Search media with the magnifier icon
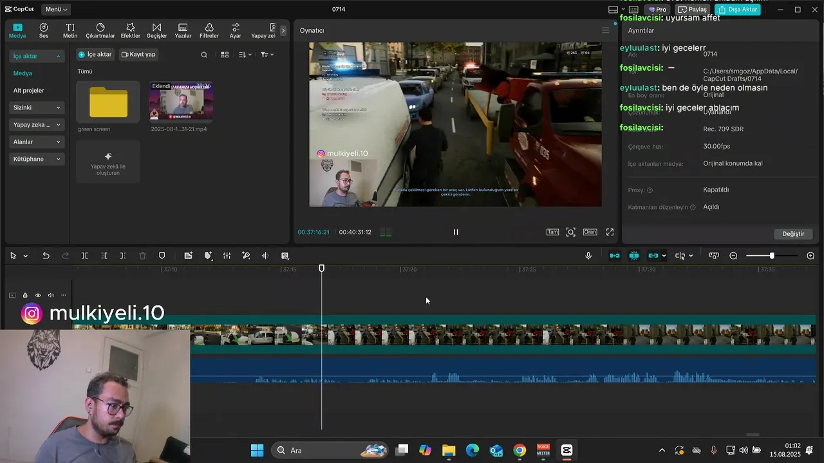The image size is (824, 463). pos(204,55)
